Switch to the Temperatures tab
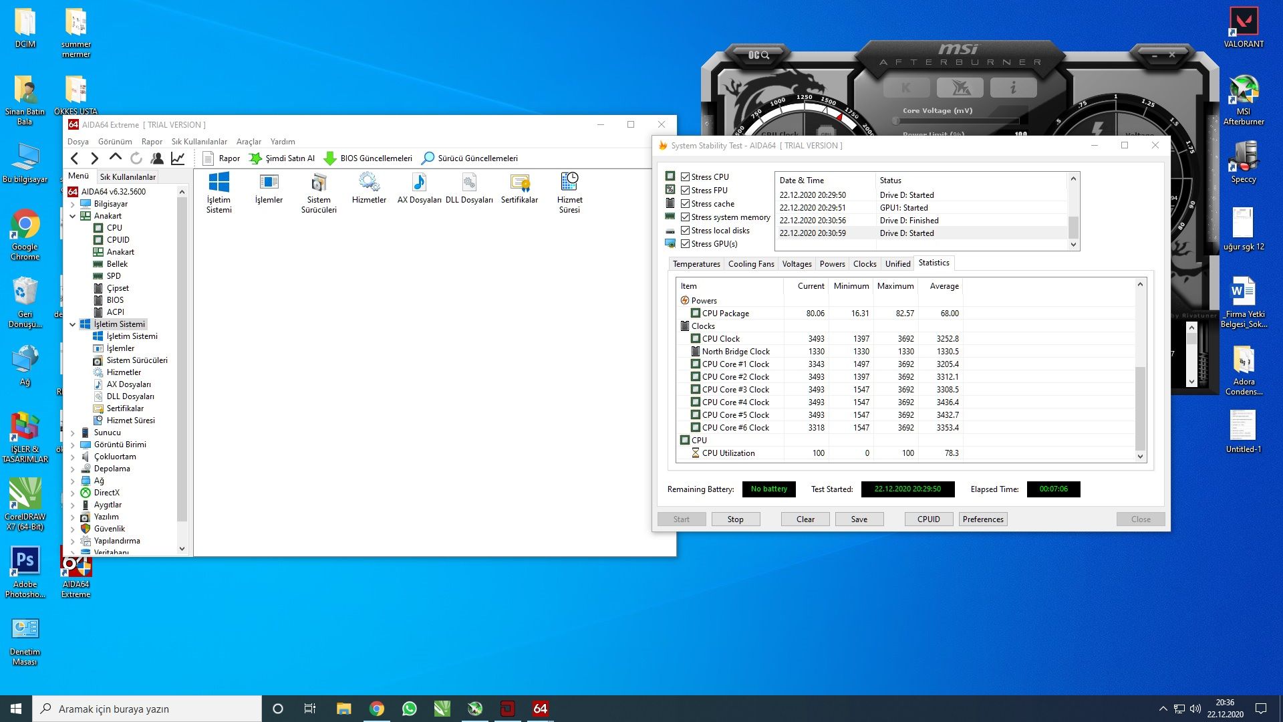This screenshot has width=1283, height=722. coord(696,264)
